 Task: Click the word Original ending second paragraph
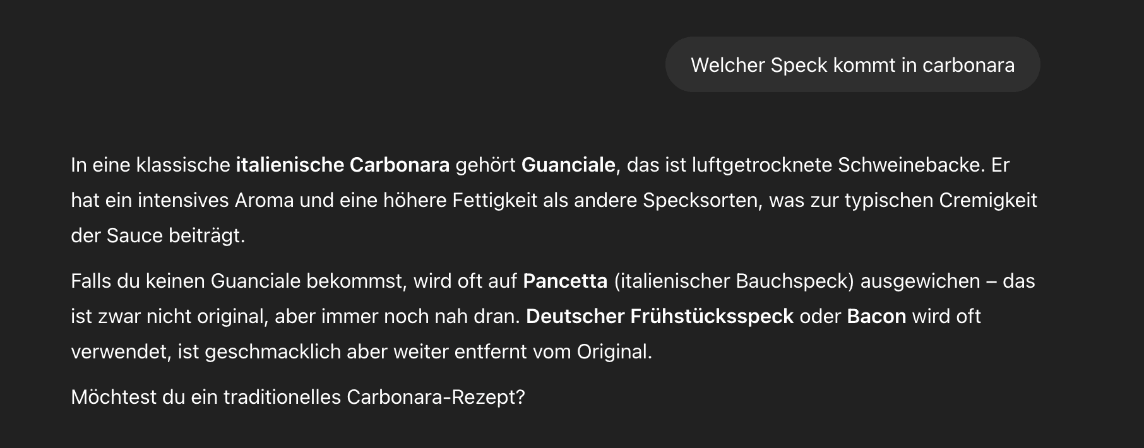pos(614,351)
